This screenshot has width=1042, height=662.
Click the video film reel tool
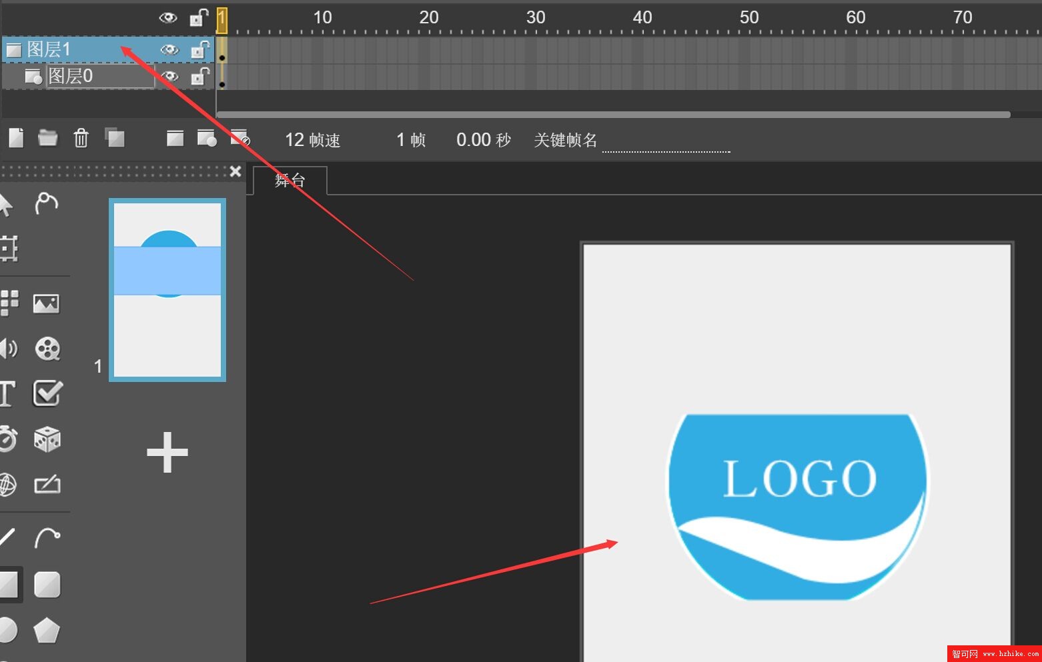point(47,349)
